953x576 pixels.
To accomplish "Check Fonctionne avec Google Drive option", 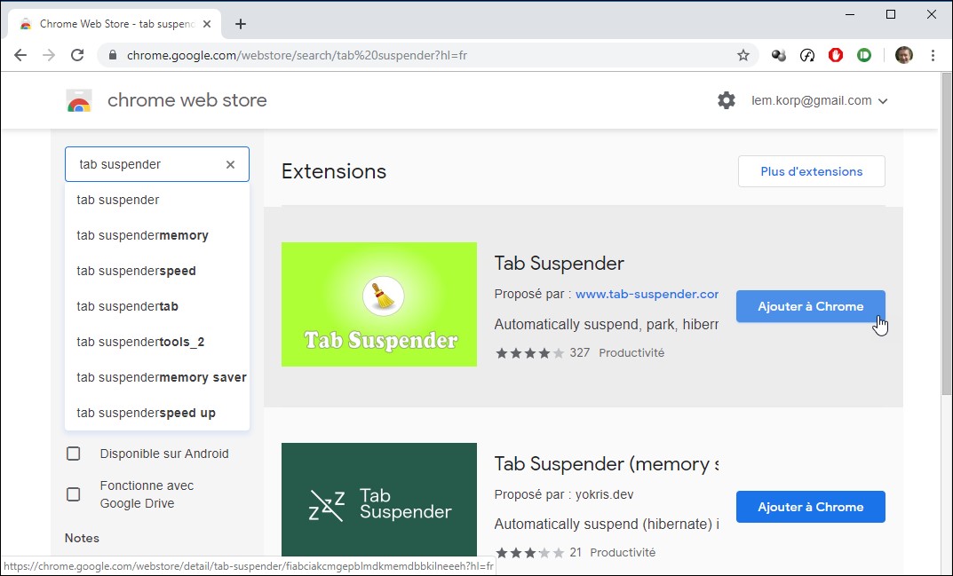I will (x=74, y=494).
